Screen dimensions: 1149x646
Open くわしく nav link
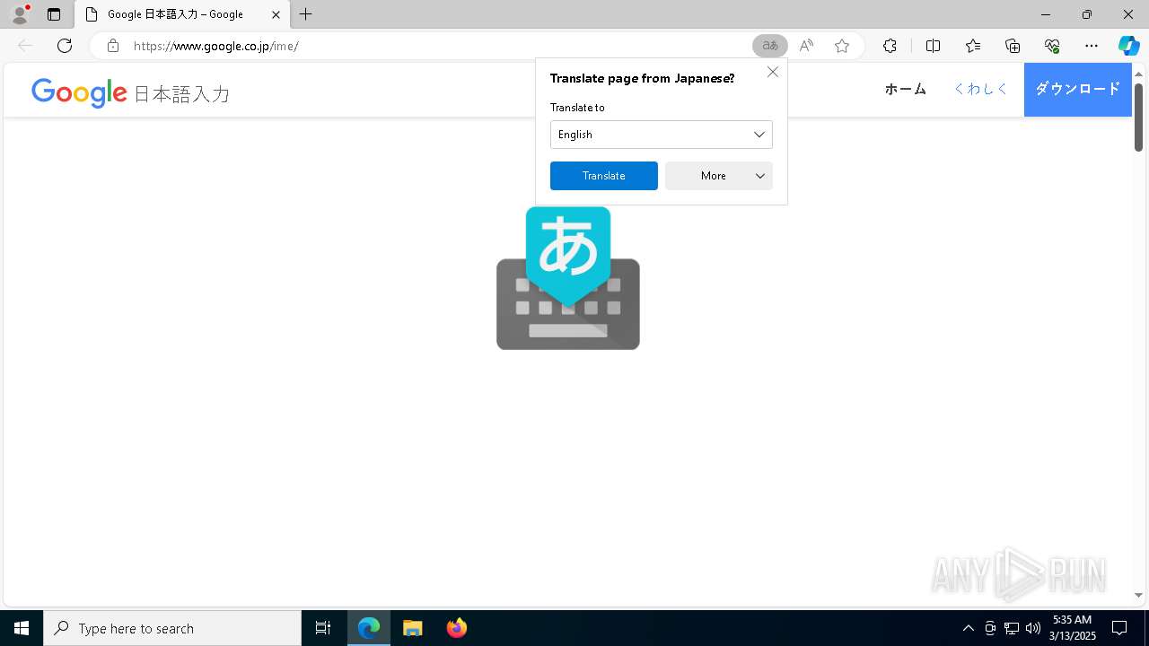tap(980, 89)
